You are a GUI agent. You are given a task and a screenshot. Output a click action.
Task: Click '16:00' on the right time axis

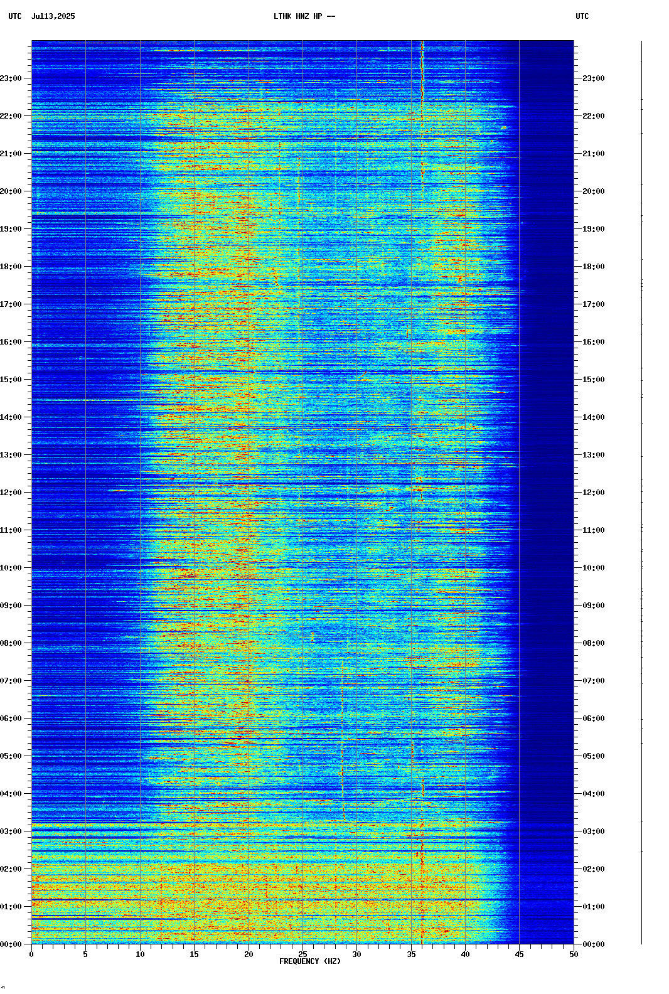594,342
